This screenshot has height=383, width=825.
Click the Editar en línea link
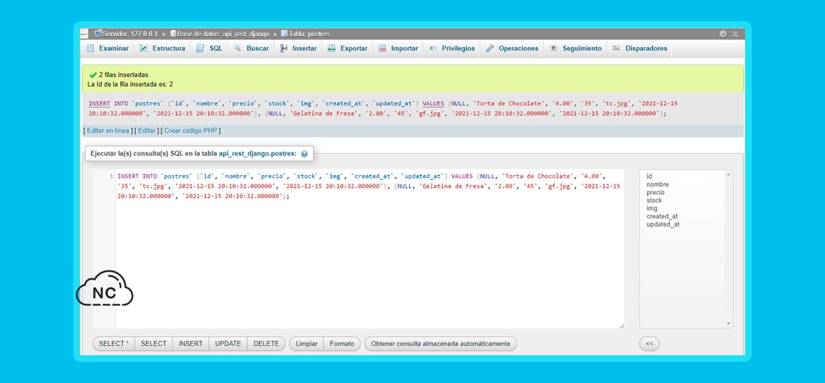pyautogui.click(x=108, y=131)
